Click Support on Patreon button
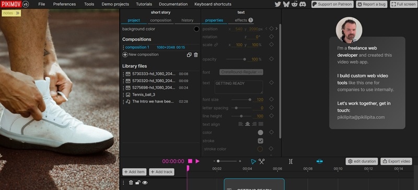The height and width of the screenshot is (190, 418). (332, 4)
